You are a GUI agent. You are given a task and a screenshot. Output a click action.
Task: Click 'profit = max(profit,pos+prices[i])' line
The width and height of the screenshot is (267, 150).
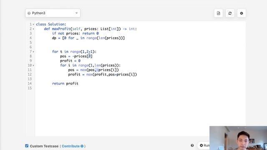[x=103, y=75]
